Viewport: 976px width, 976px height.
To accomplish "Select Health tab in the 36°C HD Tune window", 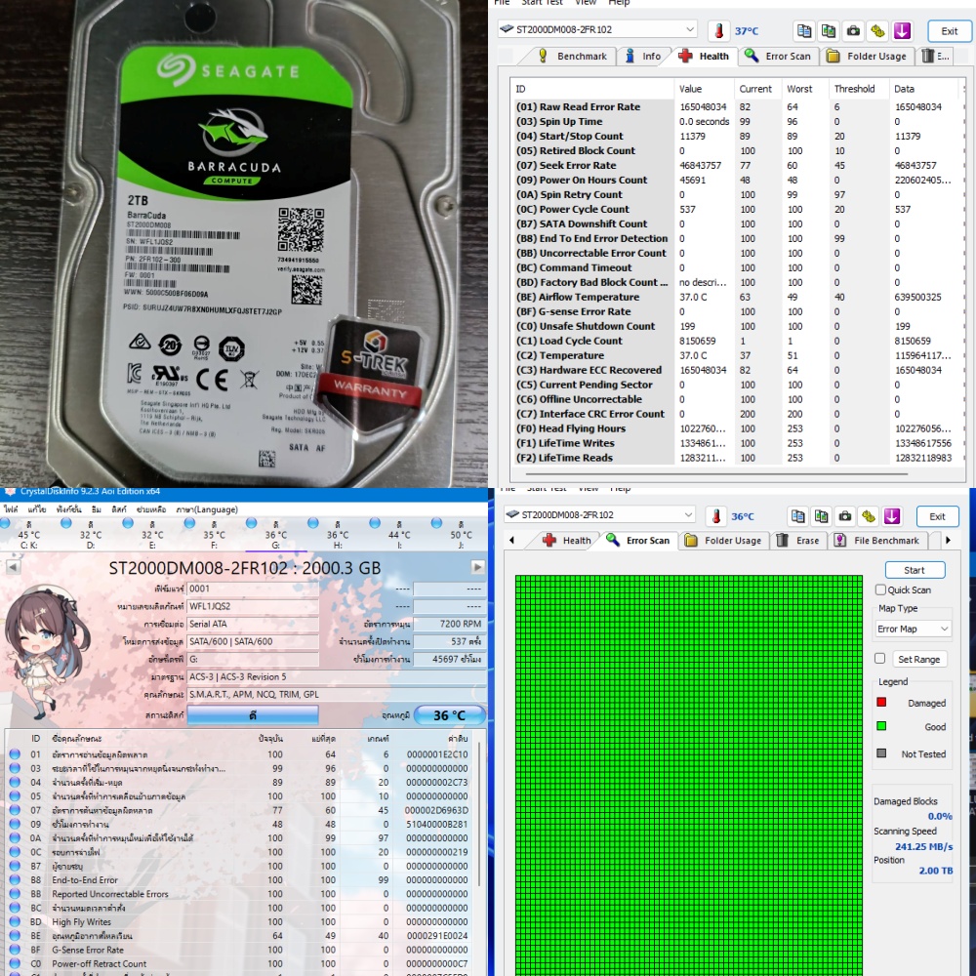I will 567,541.
